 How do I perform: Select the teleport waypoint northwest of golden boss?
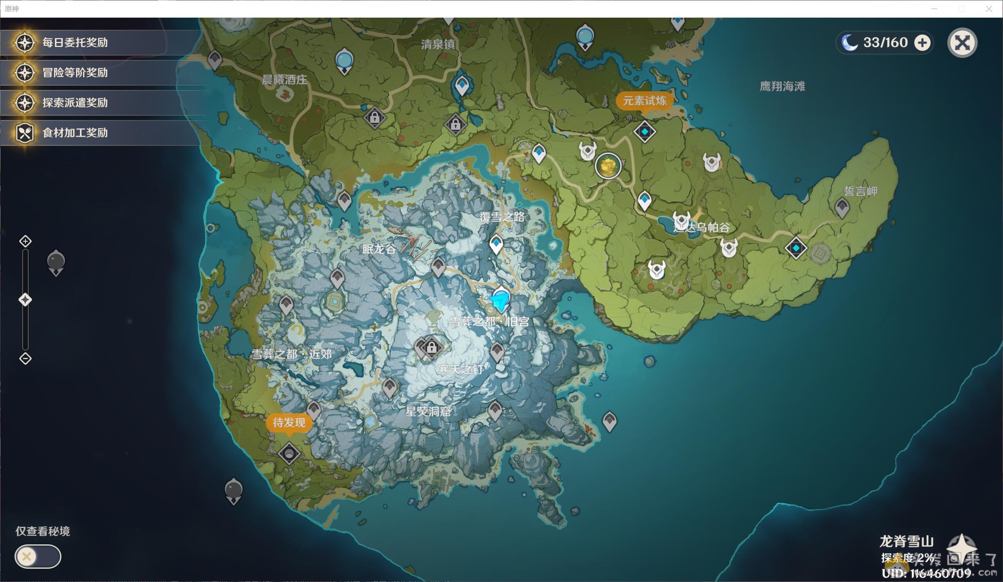539,153
